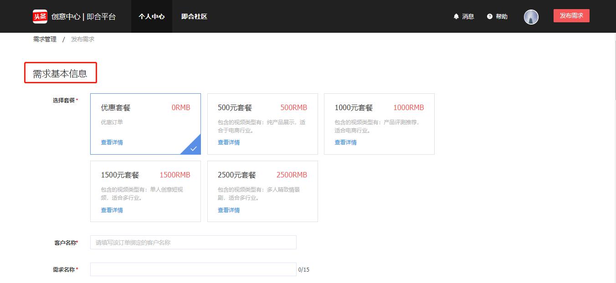
Task: Select the 500元套餐 package card
Action: pos(262,124)
